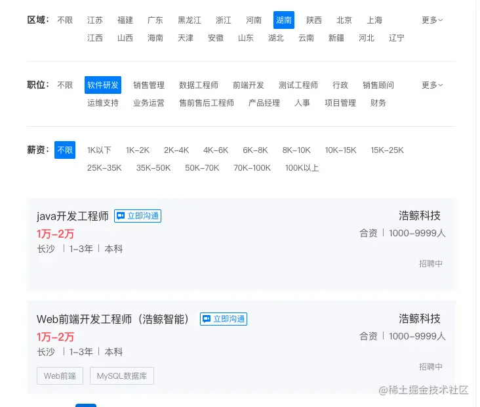Open 浩鲸科技 on the java job card
The height and width of the screenshot is (407, 480).
pyautogui.click(x=420, y=216)
